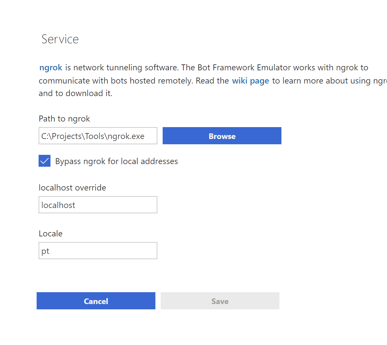Open the ngrok hyperlink
387x345 pixels.
(x=50, y=67)
